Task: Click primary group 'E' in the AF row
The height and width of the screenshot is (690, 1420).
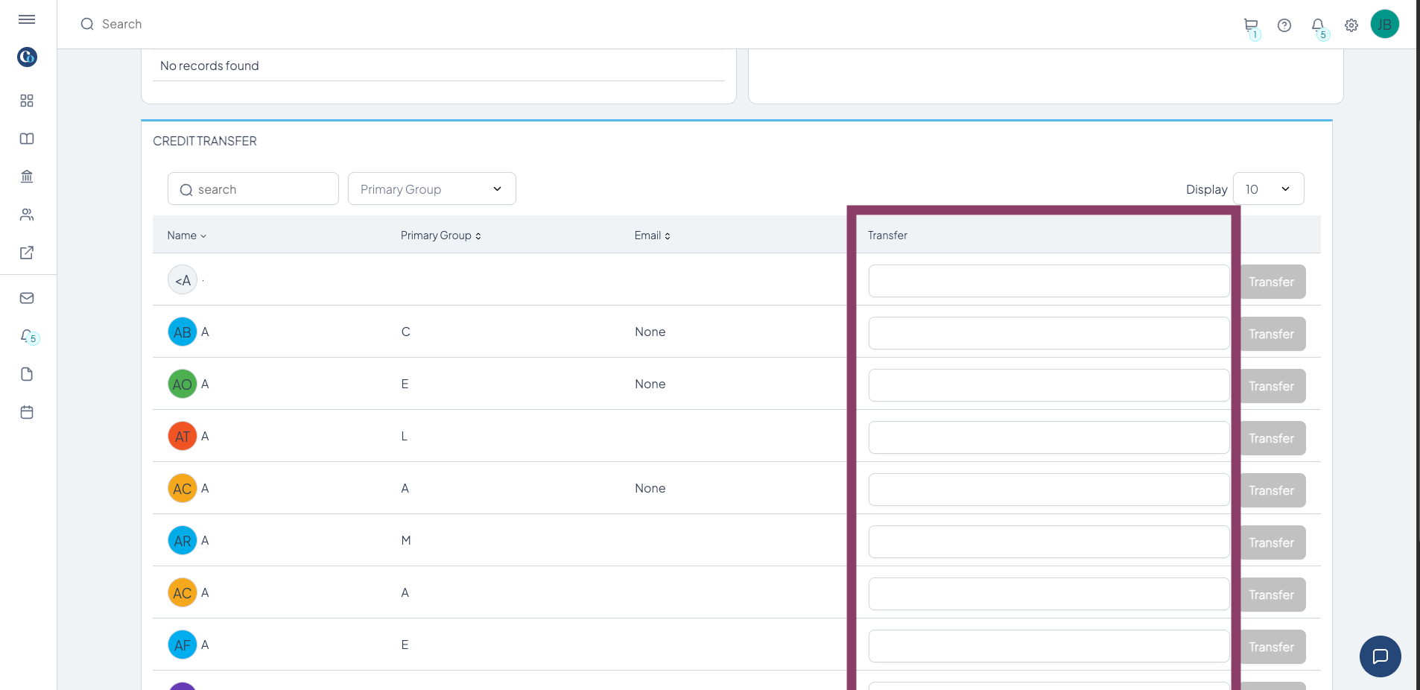Action: tap(405, 645)
